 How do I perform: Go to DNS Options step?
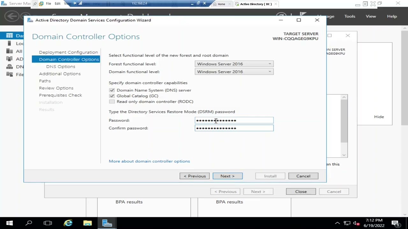pyautogui.click(x=61, y=66)
